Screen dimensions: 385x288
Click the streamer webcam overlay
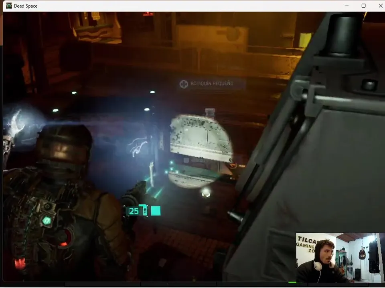tap(340, 258)
